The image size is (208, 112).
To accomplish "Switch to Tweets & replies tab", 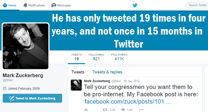I will click(107, 72).
